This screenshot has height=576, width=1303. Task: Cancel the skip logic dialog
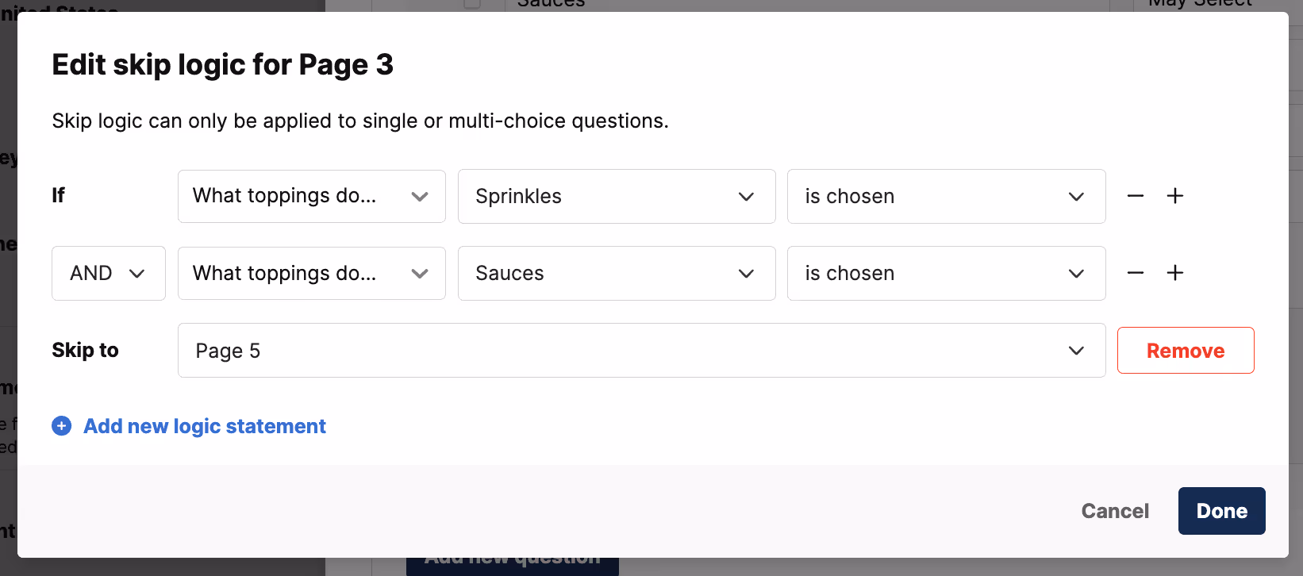1115,511
